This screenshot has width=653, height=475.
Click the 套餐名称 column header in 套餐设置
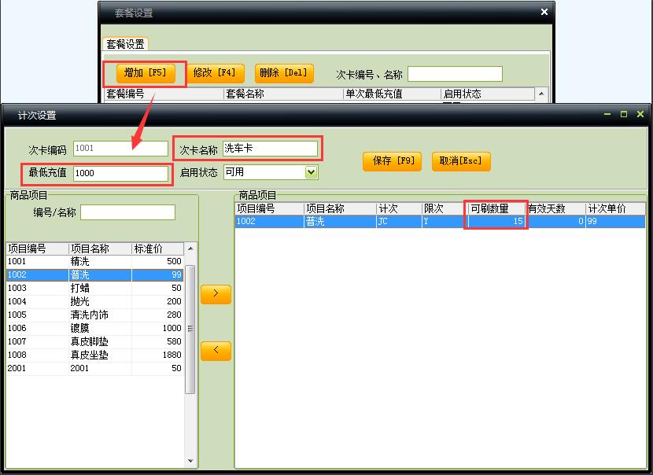pos(283,94)
